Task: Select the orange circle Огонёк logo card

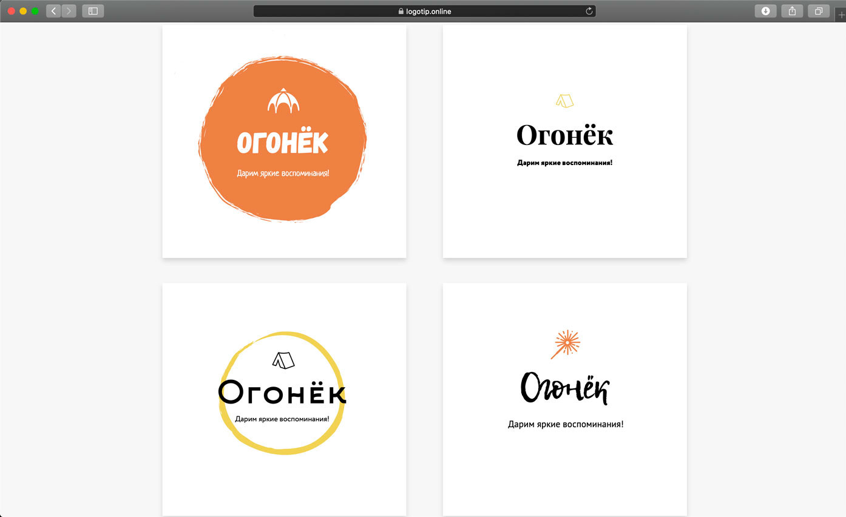Action: pos(284,141)
